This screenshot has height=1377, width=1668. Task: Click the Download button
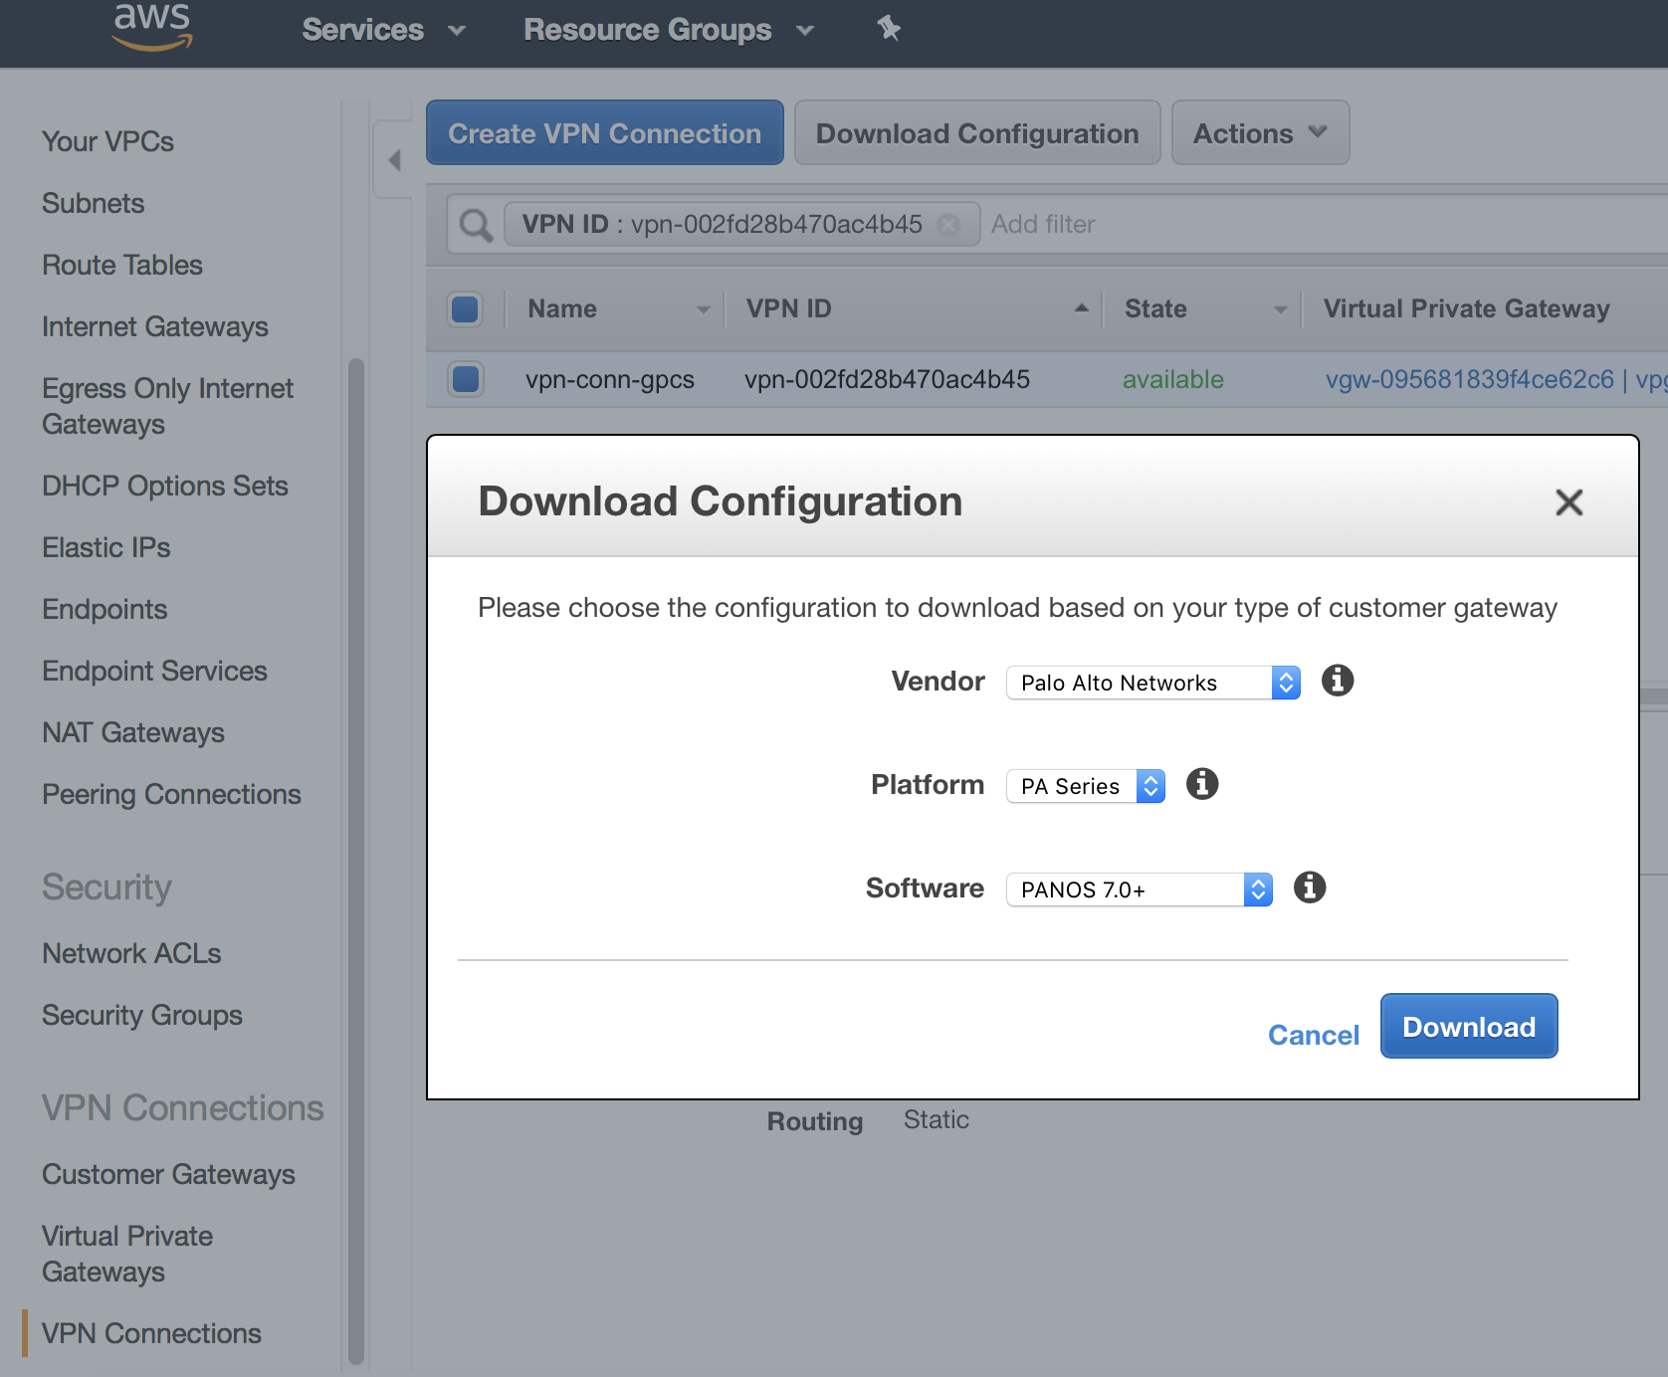1468,1027
